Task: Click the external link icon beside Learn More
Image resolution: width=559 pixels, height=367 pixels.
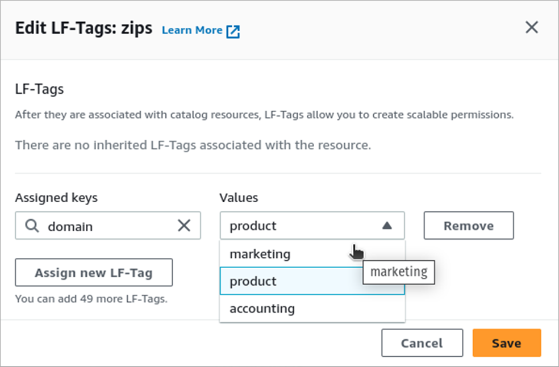Action: click(233, 31)
